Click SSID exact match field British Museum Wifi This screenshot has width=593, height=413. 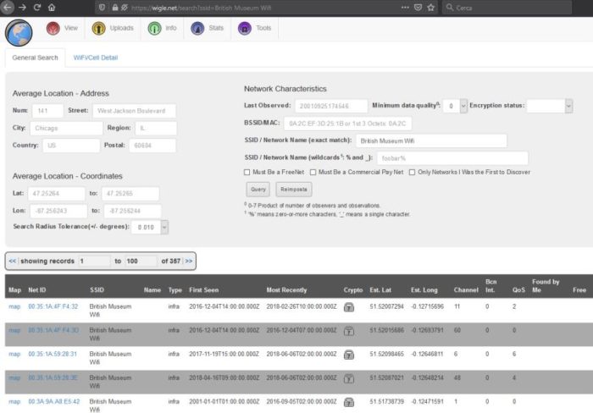(x=431, y=141)
